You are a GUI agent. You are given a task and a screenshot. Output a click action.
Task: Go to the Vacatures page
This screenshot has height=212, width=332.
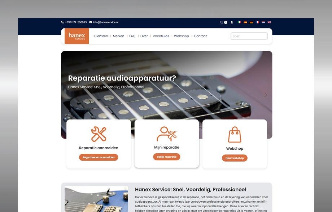pos(161,36)
